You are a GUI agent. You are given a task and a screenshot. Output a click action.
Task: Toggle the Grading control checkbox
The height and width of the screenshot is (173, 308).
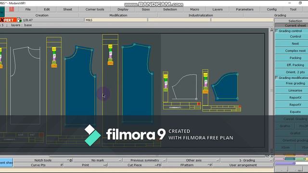[277, 31]
